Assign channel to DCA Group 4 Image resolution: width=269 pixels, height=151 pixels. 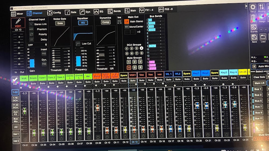(141, 48)
